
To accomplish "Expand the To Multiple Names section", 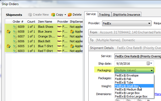I will pyautogui.click(x=125, y=40).
